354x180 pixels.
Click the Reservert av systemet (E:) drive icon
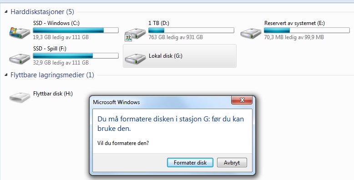(251, 33)
